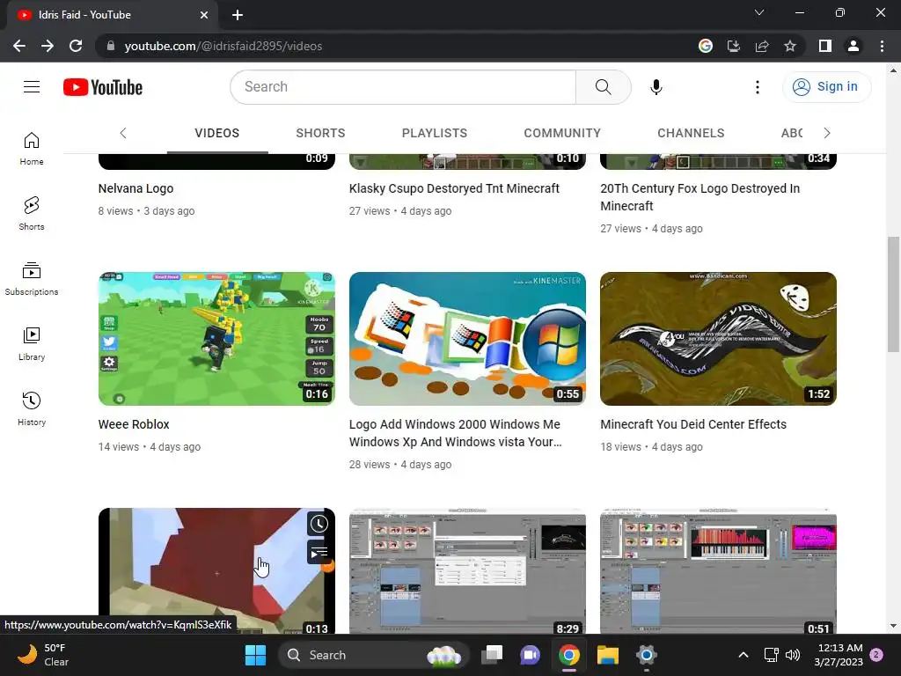Click the page vertical scrollbar thumb
This screenshot has height=676, width=901.
click(893, 294)
